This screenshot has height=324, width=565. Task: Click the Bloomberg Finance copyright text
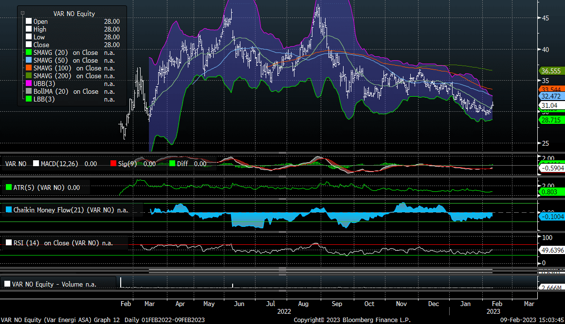pos(352,320)
